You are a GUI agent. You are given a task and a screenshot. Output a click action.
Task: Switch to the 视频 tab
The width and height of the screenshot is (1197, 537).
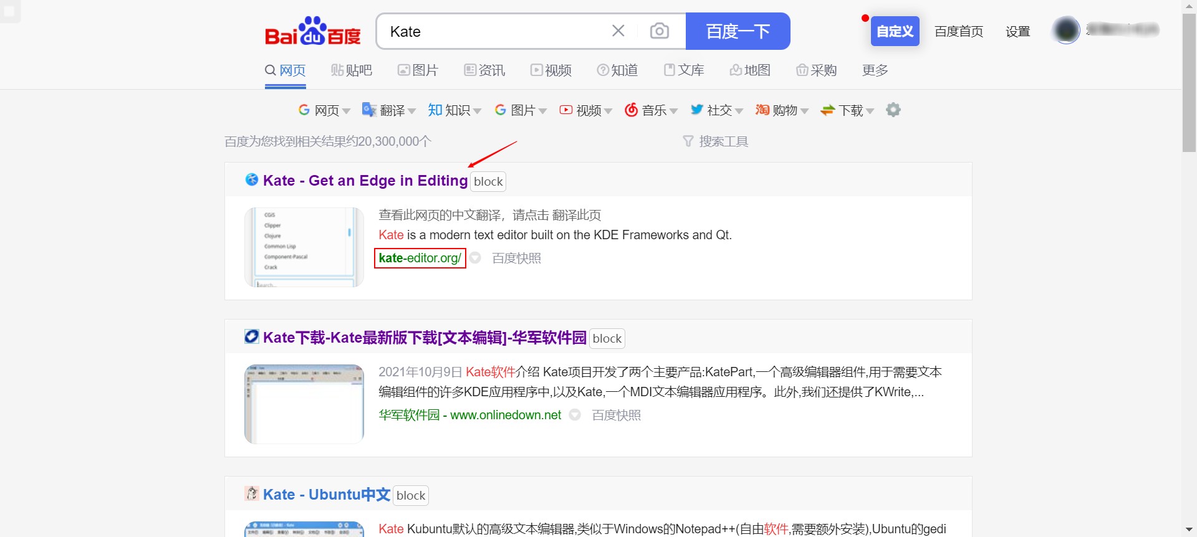(551, 70)
